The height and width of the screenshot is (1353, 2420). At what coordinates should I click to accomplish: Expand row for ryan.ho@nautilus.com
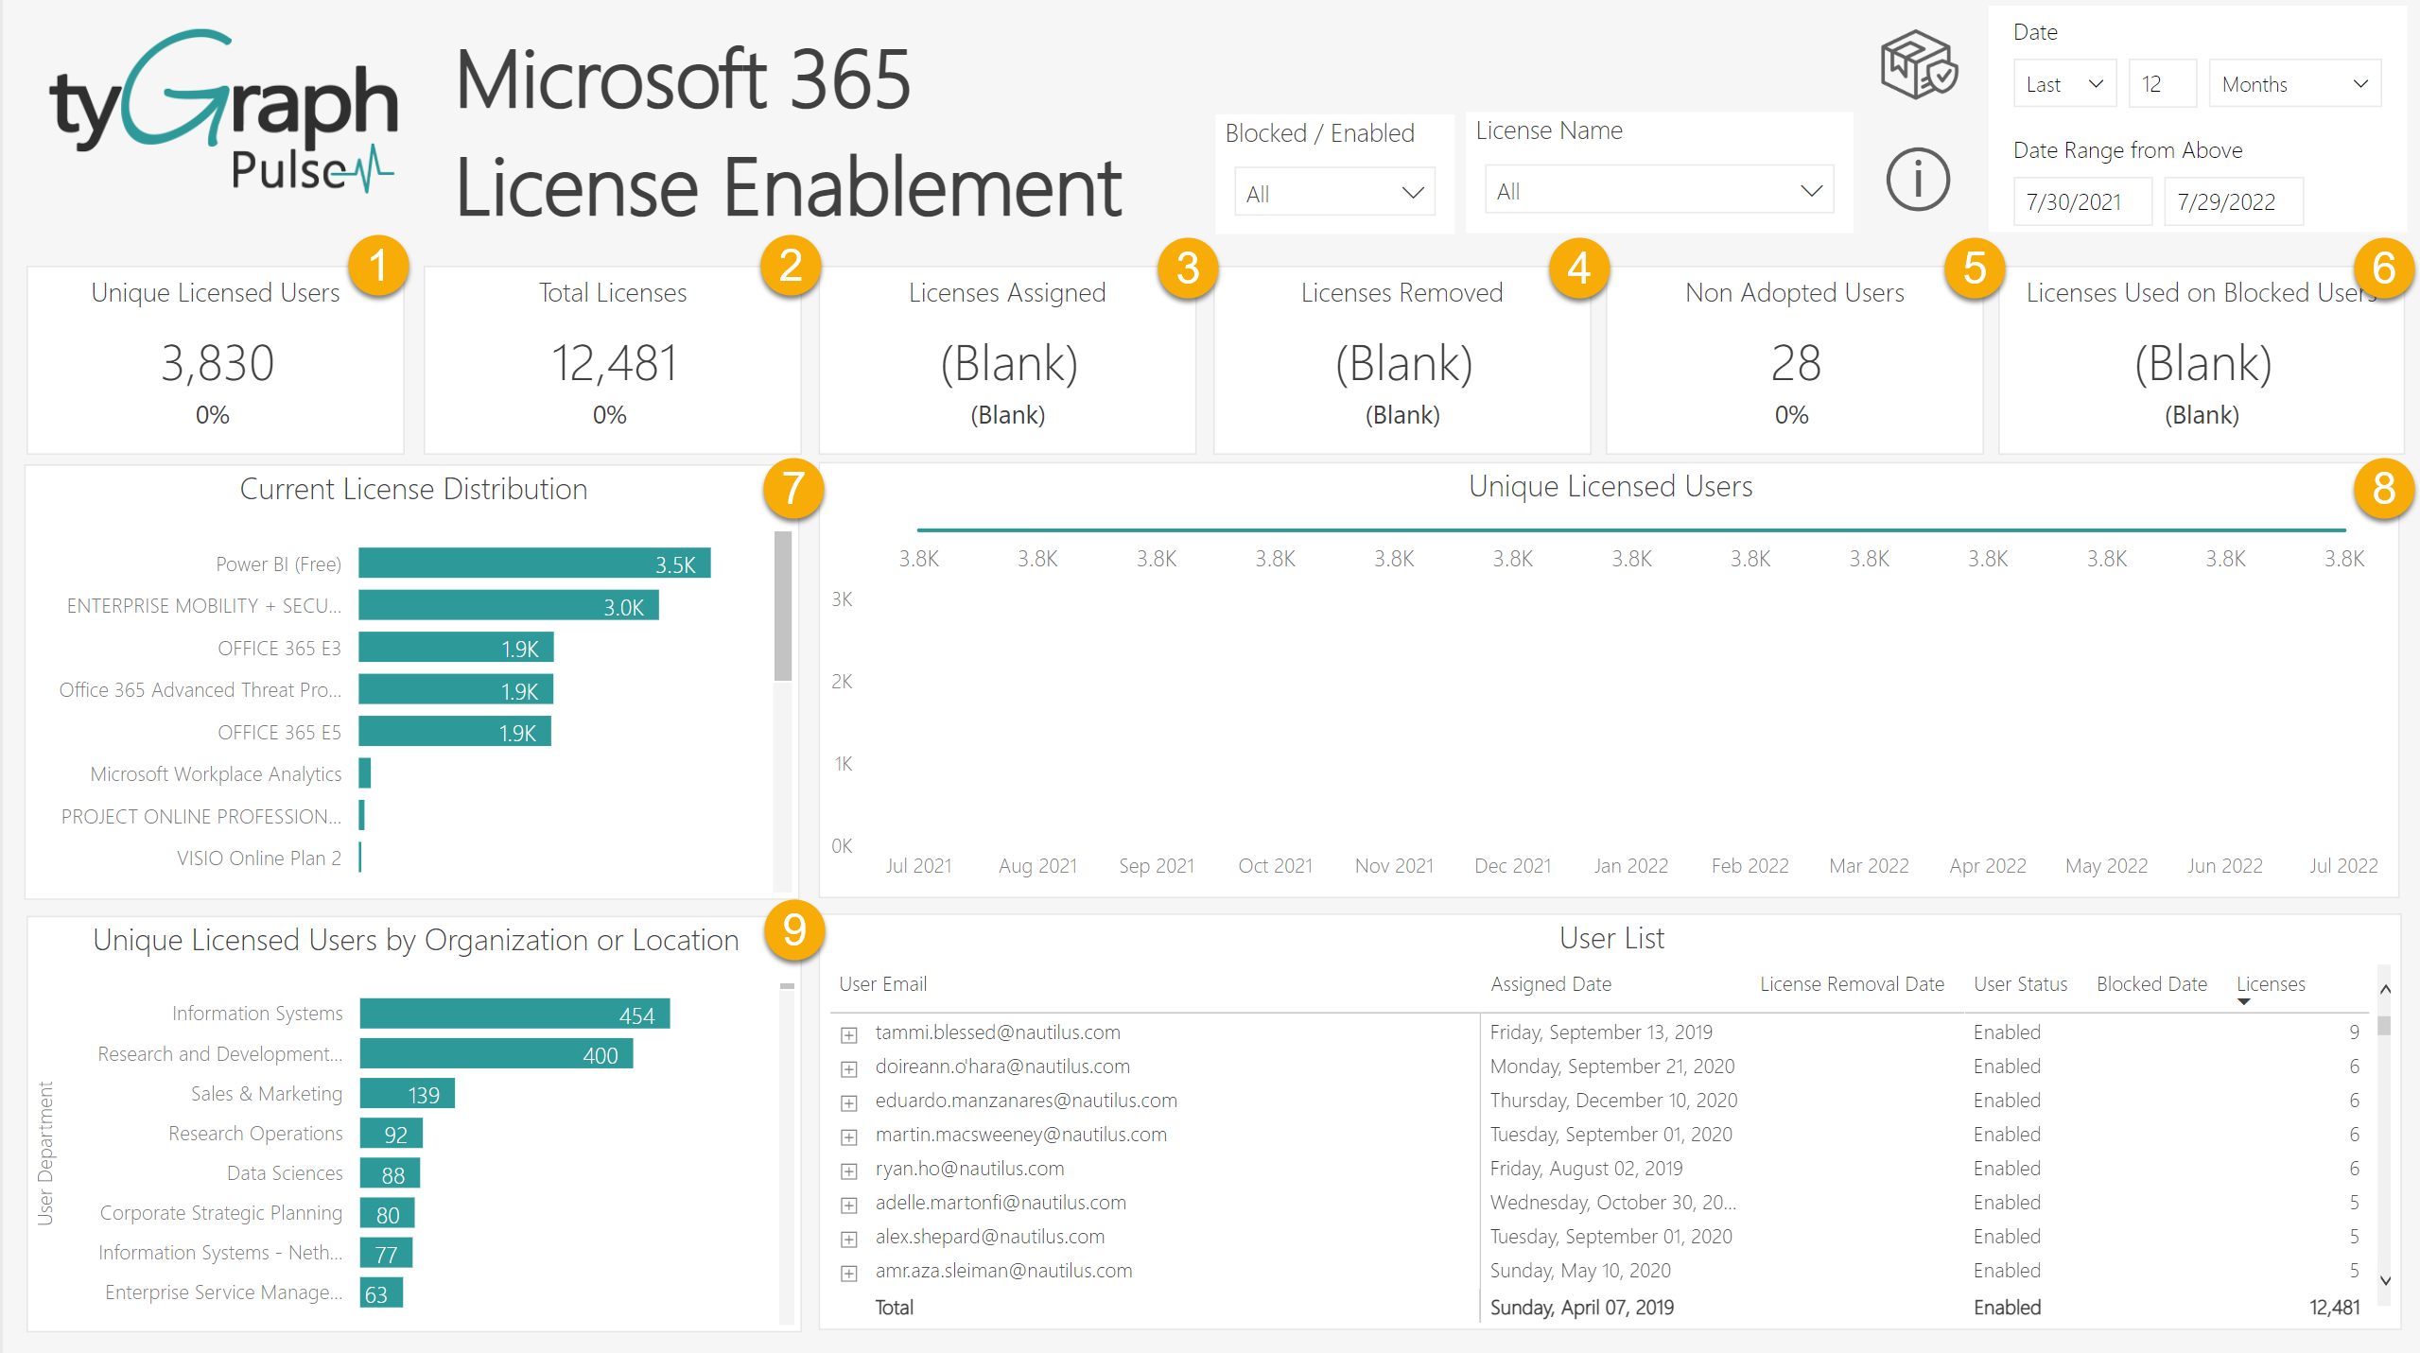point(848,1171)
